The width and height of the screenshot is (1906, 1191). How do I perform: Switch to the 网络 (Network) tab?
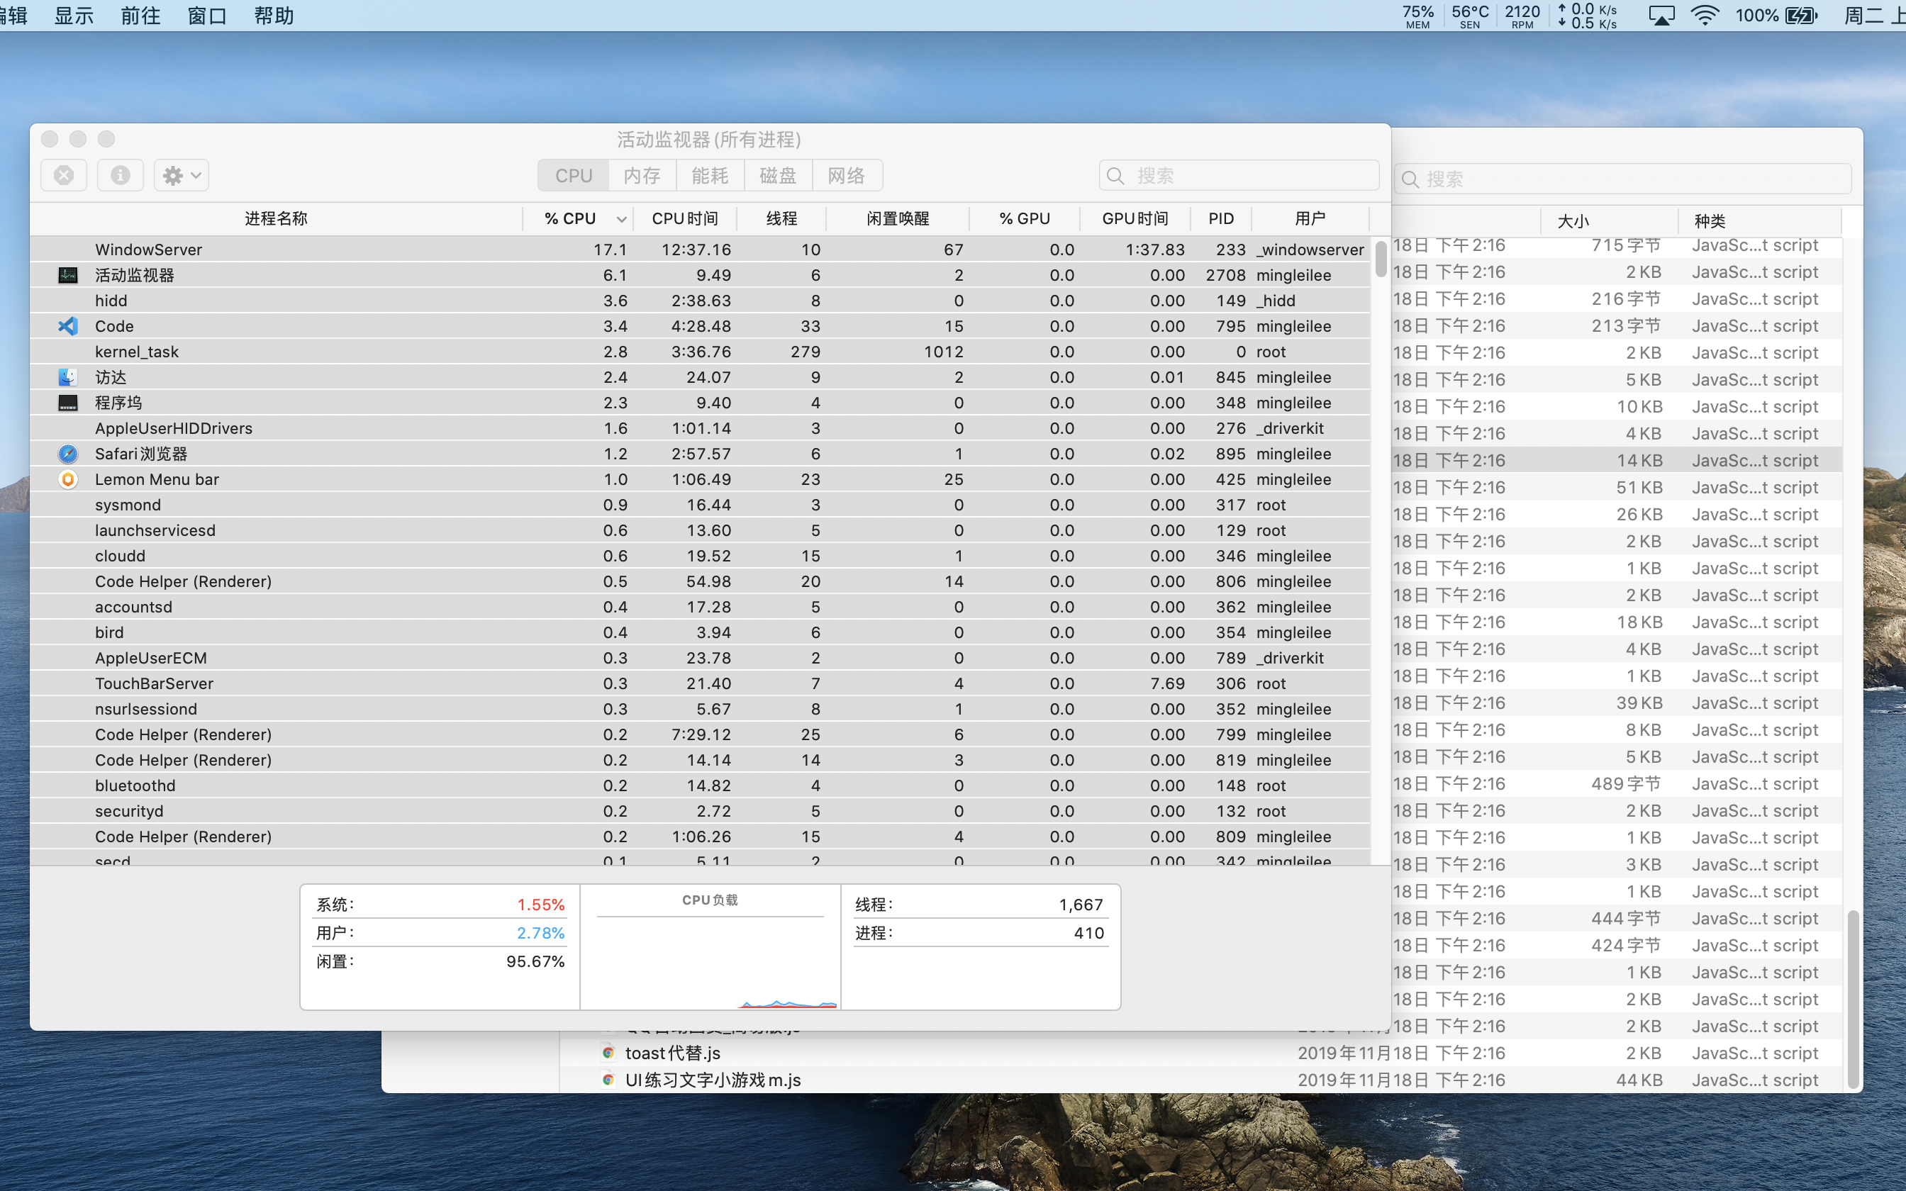[x=846, y=175]
